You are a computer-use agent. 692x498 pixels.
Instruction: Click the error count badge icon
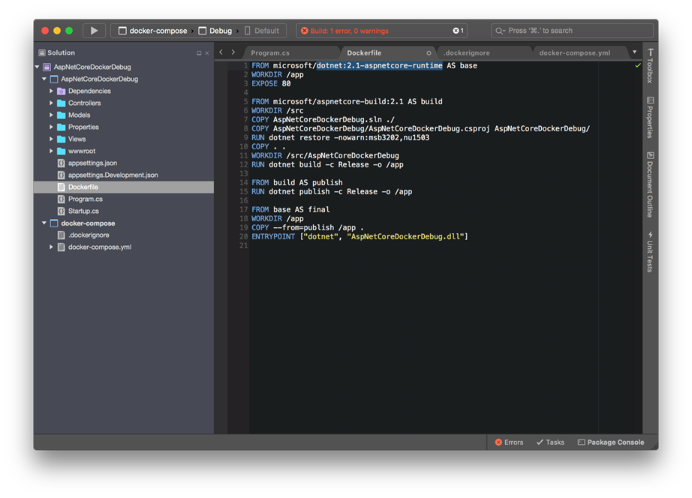click(456, 31)
